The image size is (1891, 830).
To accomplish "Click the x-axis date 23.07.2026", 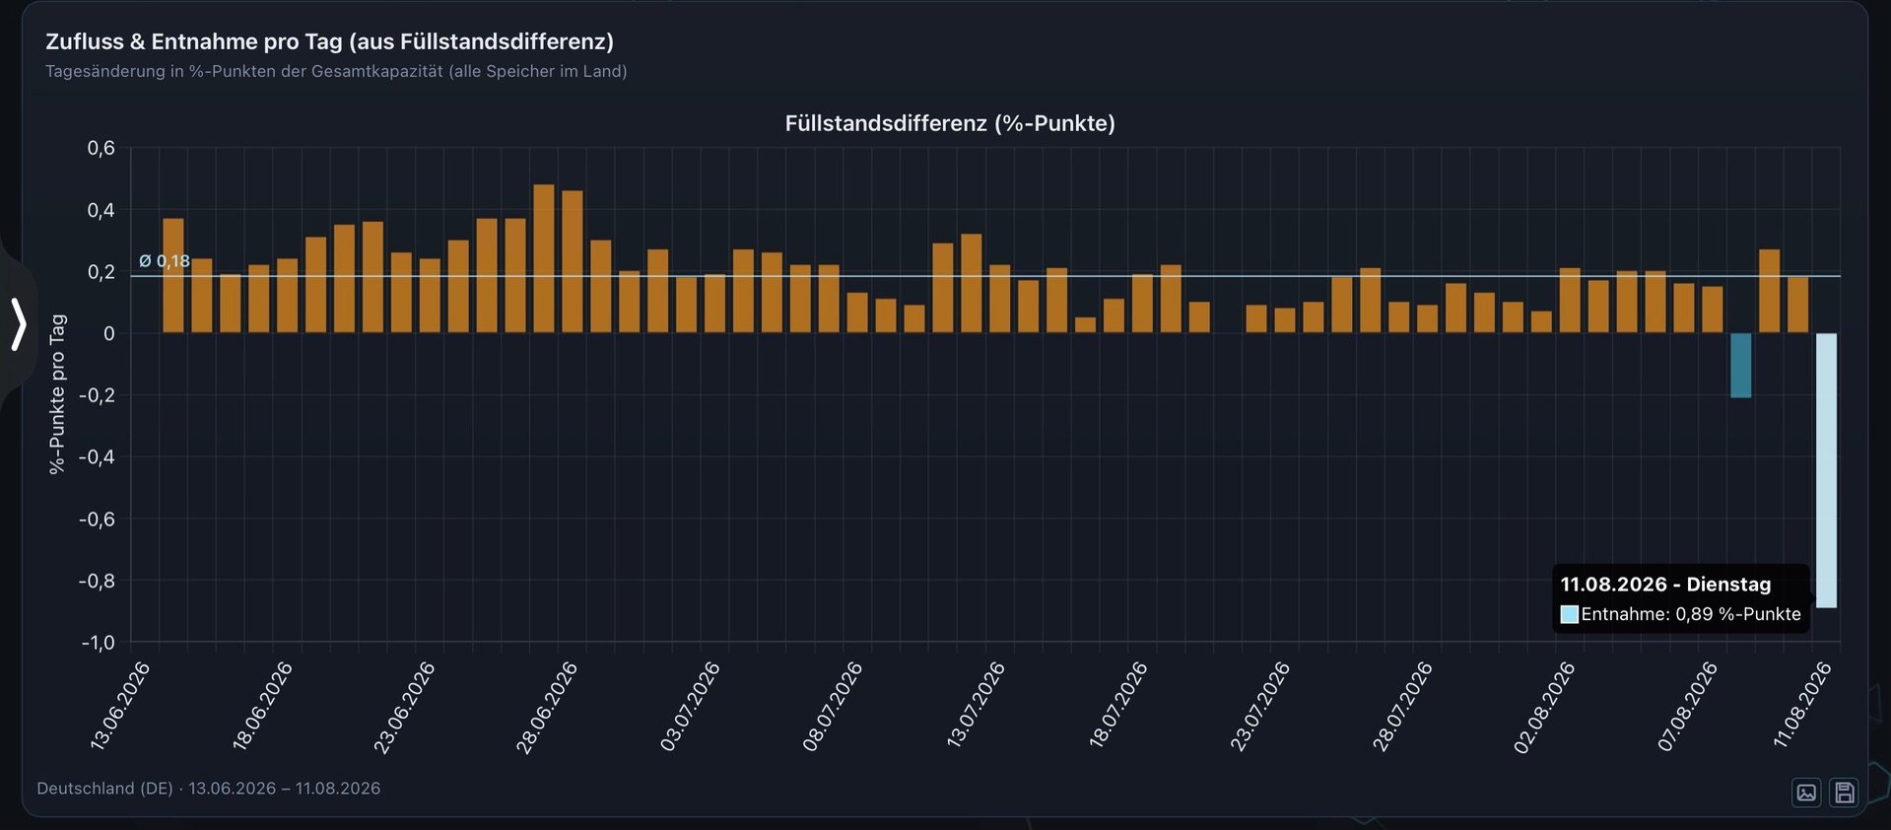I will (x=1260, y=706).
